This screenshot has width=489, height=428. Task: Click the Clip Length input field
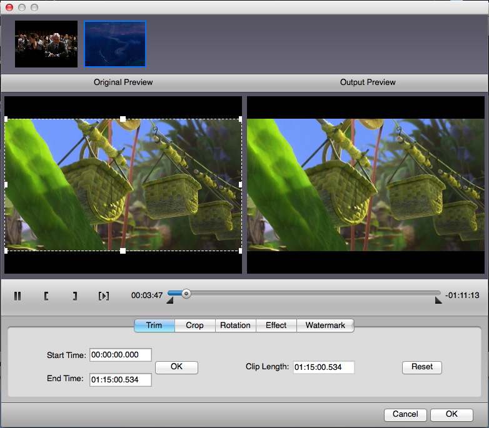pos(324,367)
